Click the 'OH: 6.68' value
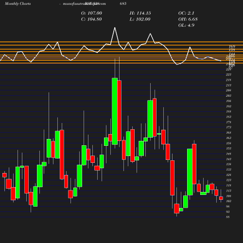This screenshot has width=243, height=243. pyautogui.click(x=188, y=19)
